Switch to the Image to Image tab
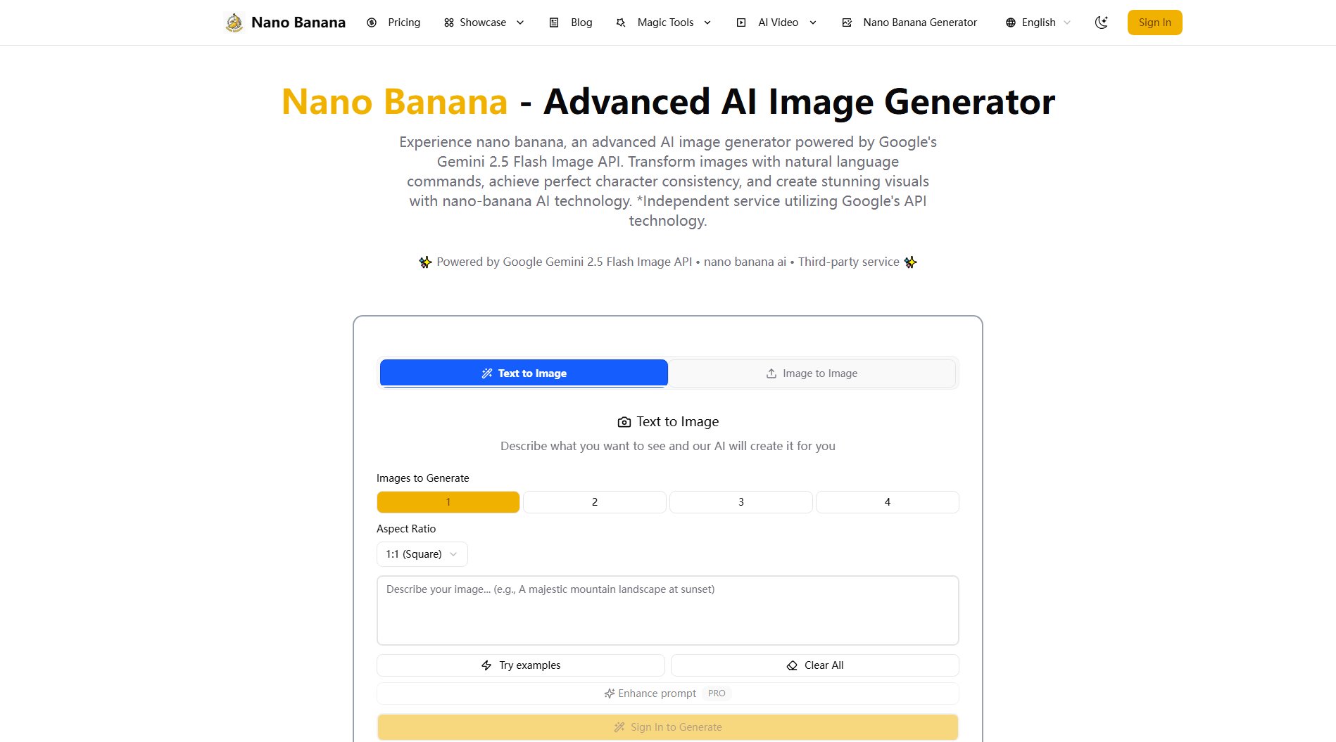This screenshot has height=742, width=1336. [x=812, y=373]
